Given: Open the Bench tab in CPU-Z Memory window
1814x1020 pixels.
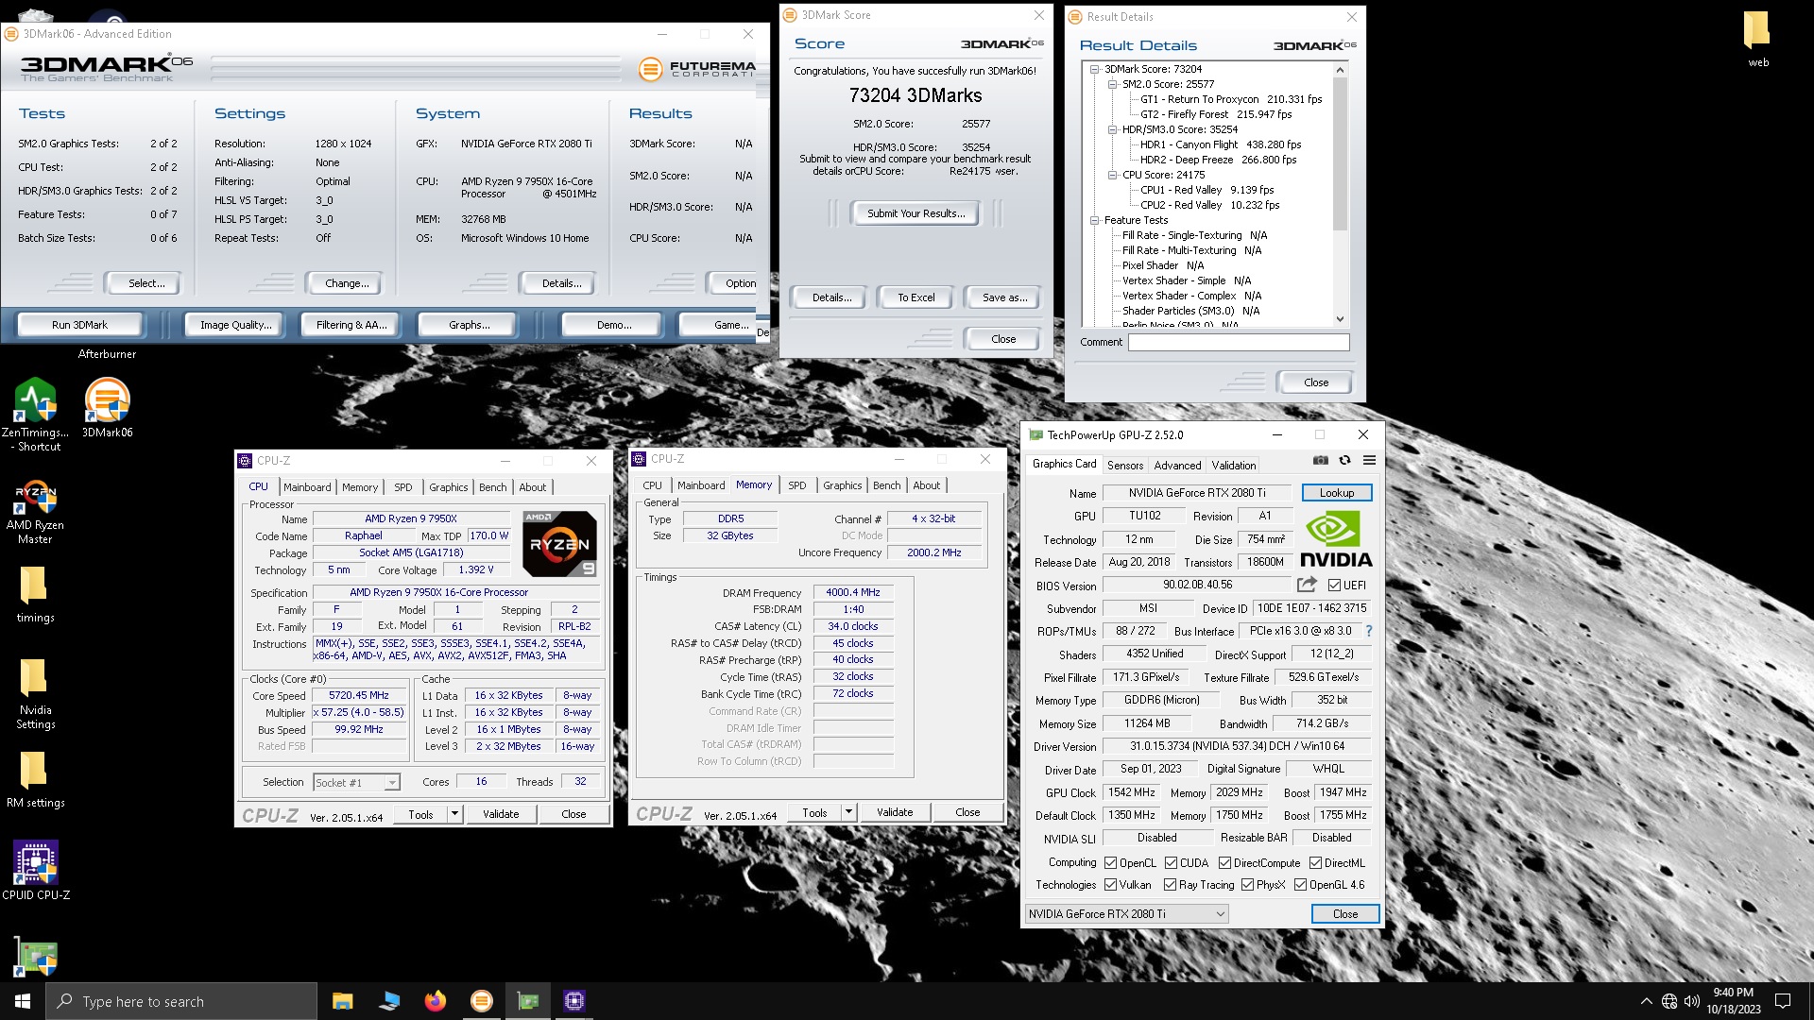Looking at the screenshot, I should pyautogui.click(x=886, y=485).
